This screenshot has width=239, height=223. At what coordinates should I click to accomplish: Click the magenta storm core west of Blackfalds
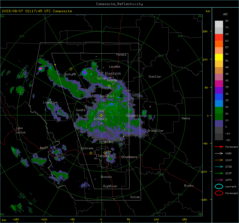pos(84,72)
